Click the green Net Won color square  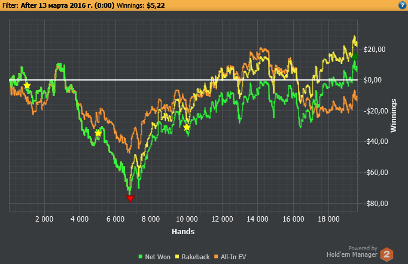[141, 257]
